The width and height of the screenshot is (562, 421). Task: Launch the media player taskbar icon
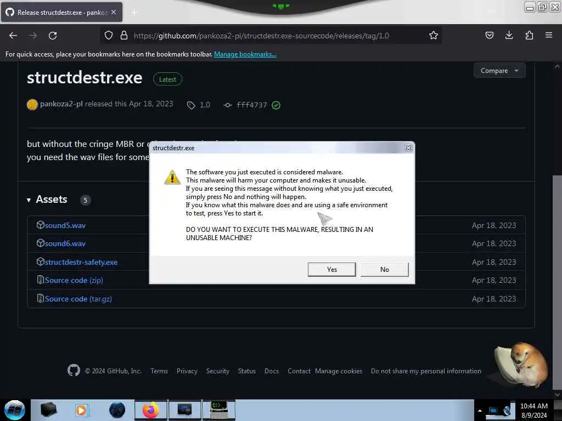(x=81, y=410)
